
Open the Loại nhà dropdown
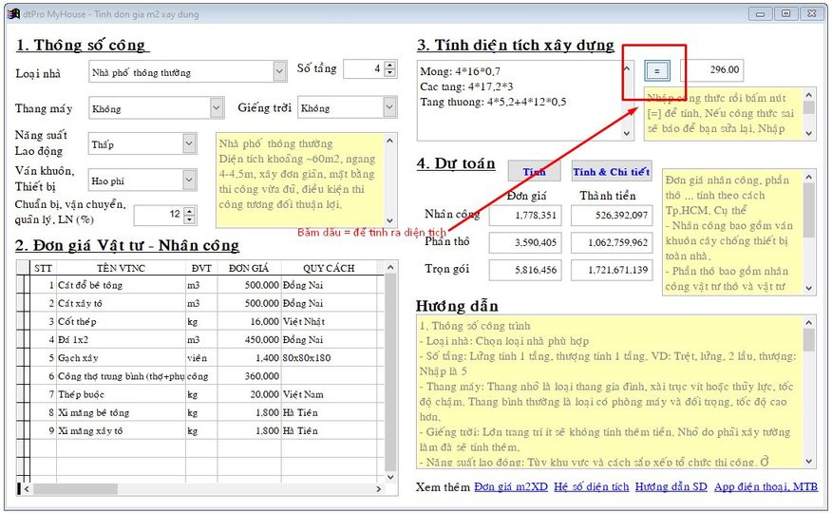click(x=279, y=71)
